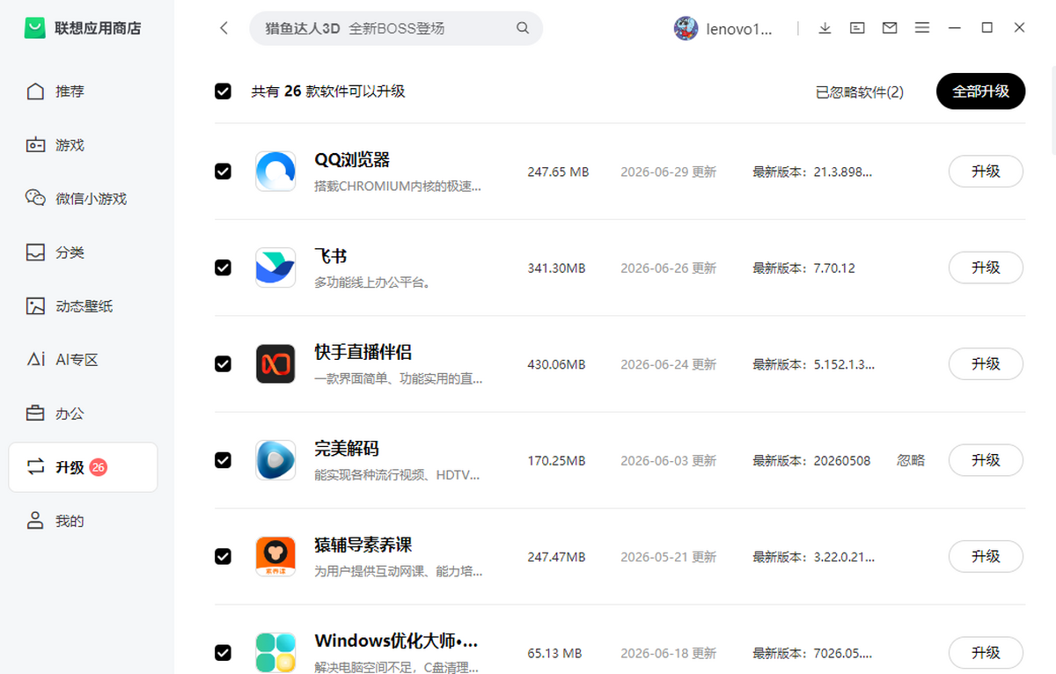Click 升级 for 完美解码
Image resolution: width=1056 pixels, height=674 pixels.
986,460
